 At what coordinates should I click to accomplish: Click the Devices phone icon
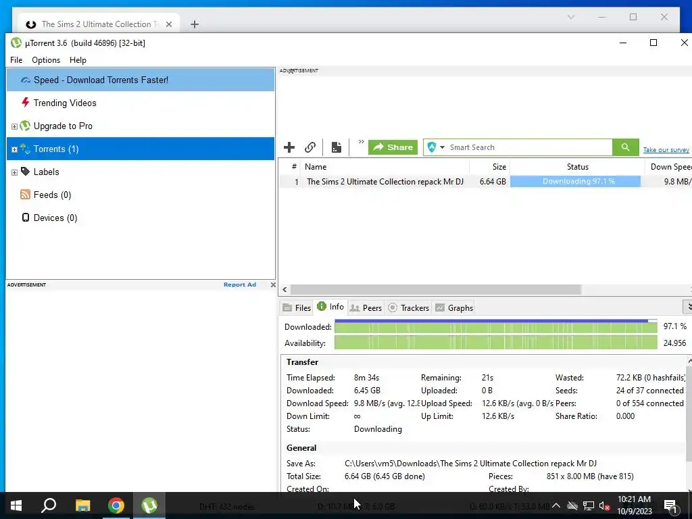click(x=26, y=217)
